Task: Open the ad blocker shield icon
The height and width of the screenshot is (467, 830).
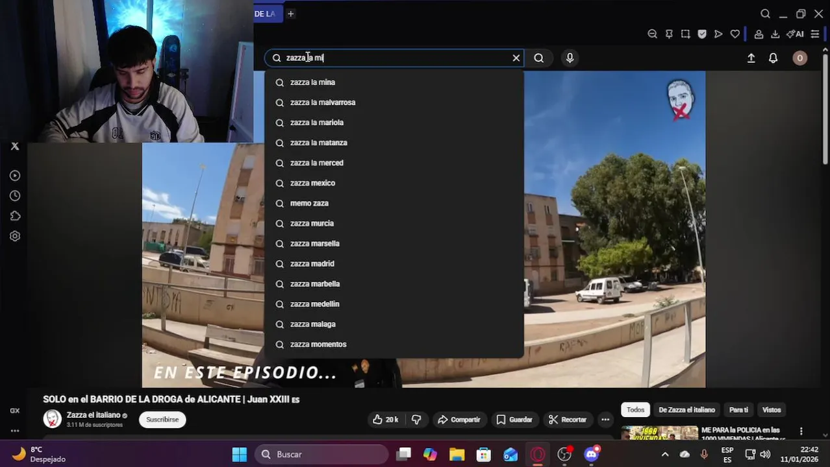Action: 702,34
